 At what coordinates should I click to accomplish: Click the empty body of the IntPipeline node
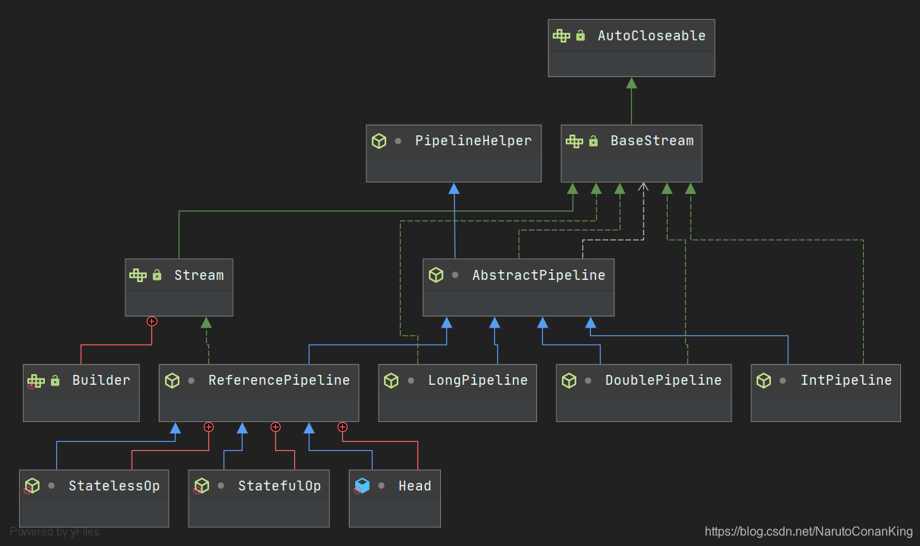826,408
